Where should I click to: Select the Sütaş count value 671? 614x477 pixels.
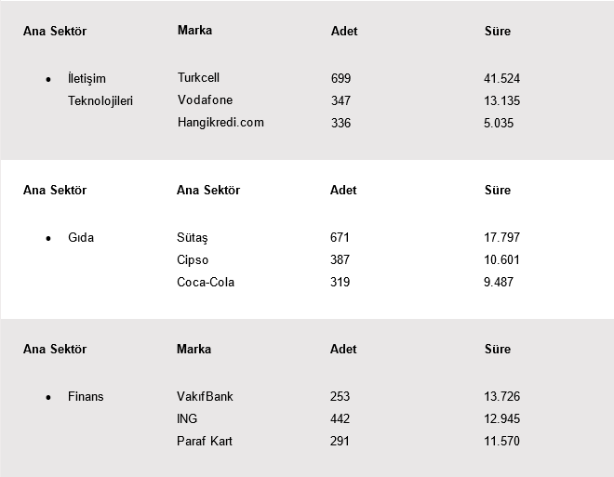click(x=340, y=238)
